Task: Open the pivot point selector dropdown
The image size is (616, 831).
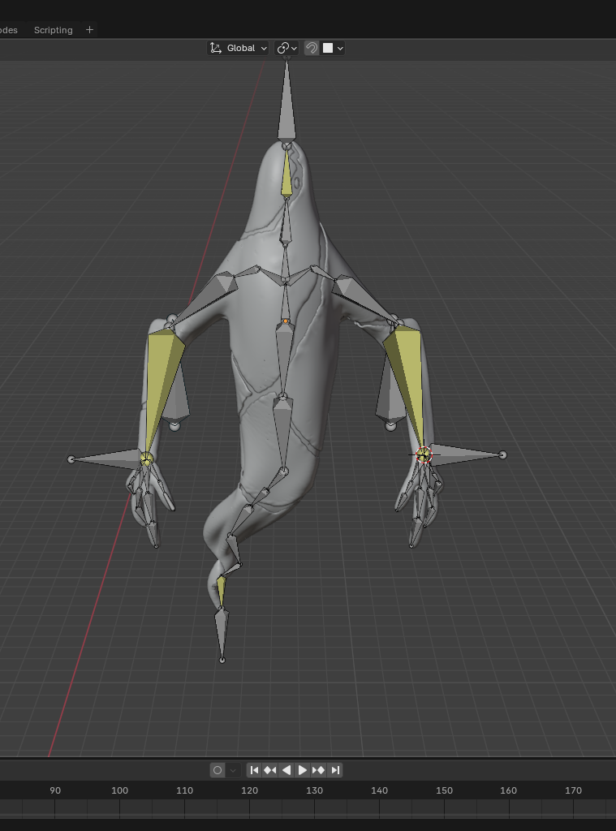Action: click(x=286, y=48)
